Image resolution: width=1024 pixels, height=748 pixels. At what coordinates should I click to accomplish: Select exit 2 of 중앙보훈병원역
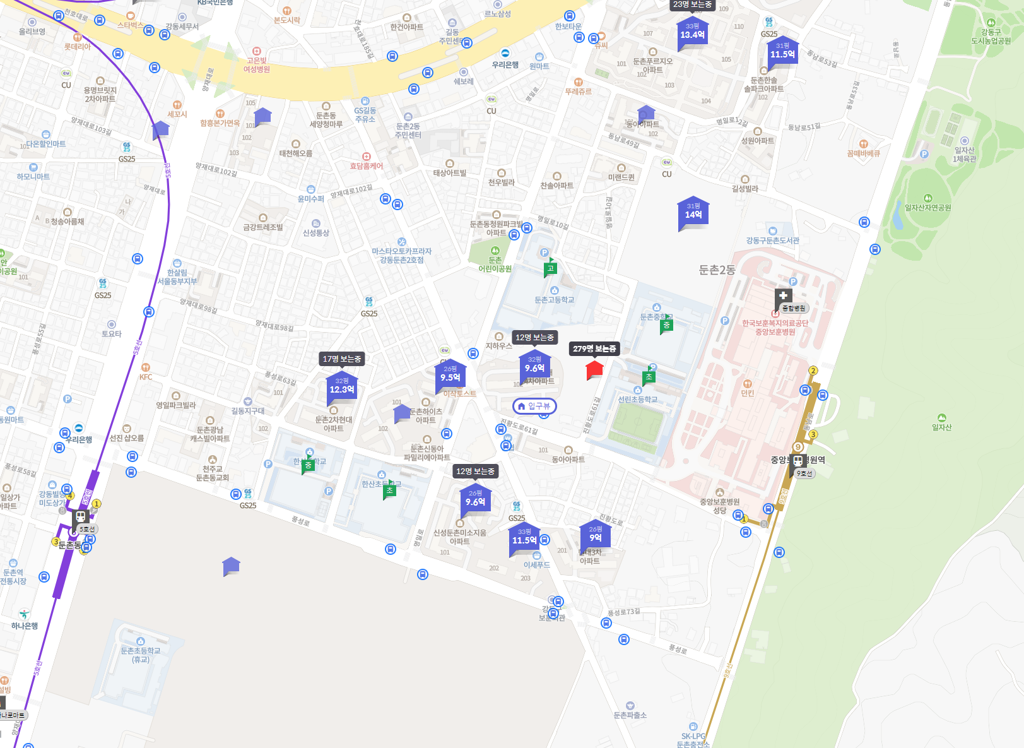(813, 371)
